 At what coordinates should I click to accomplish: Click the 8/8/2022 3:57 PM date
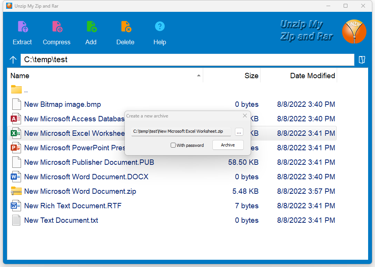306,191
